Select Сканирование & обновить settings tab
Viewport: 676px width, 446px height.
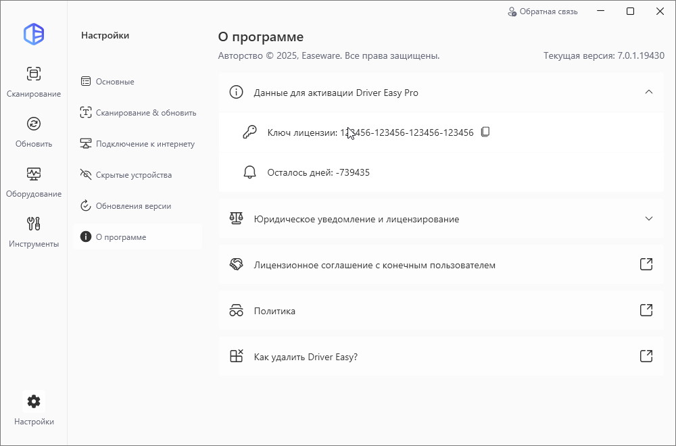[137, 112]
